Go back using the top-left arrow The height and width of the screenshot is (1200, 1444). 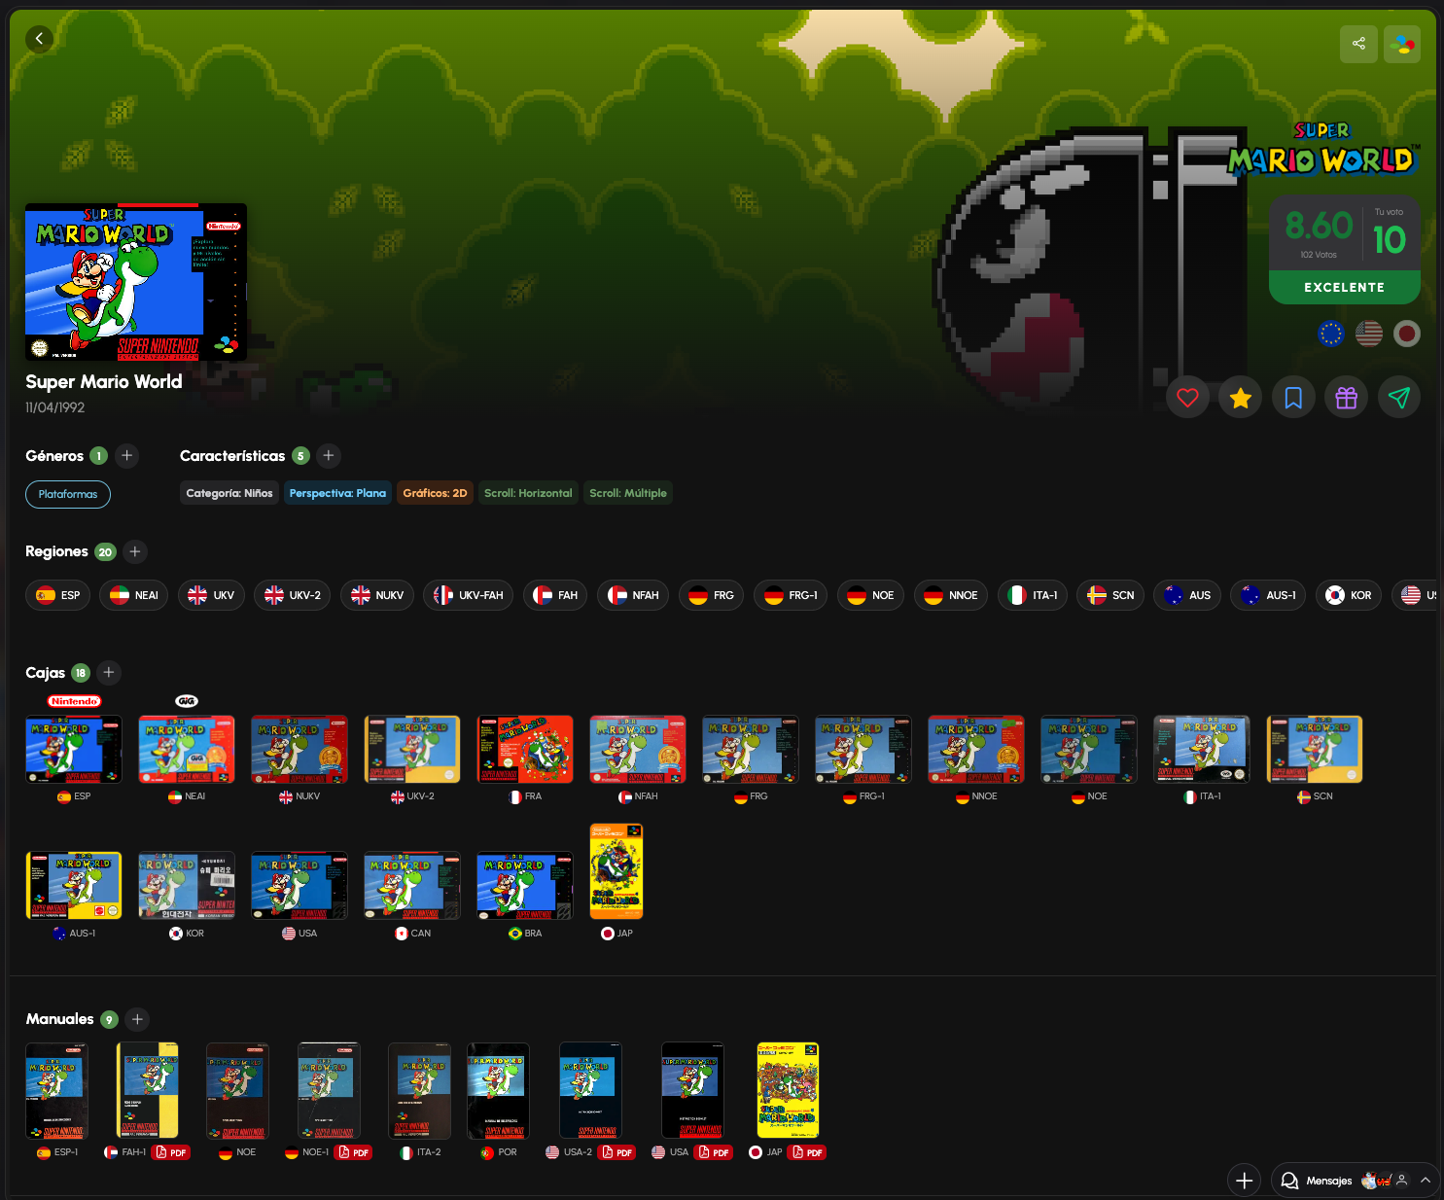click(39, 39)
